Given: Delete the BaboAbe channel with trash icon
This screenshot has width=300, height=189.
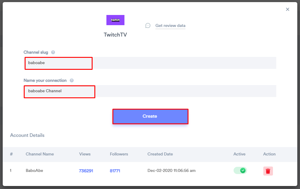Looking at the screenshot, I should click(x=268, y=171).
